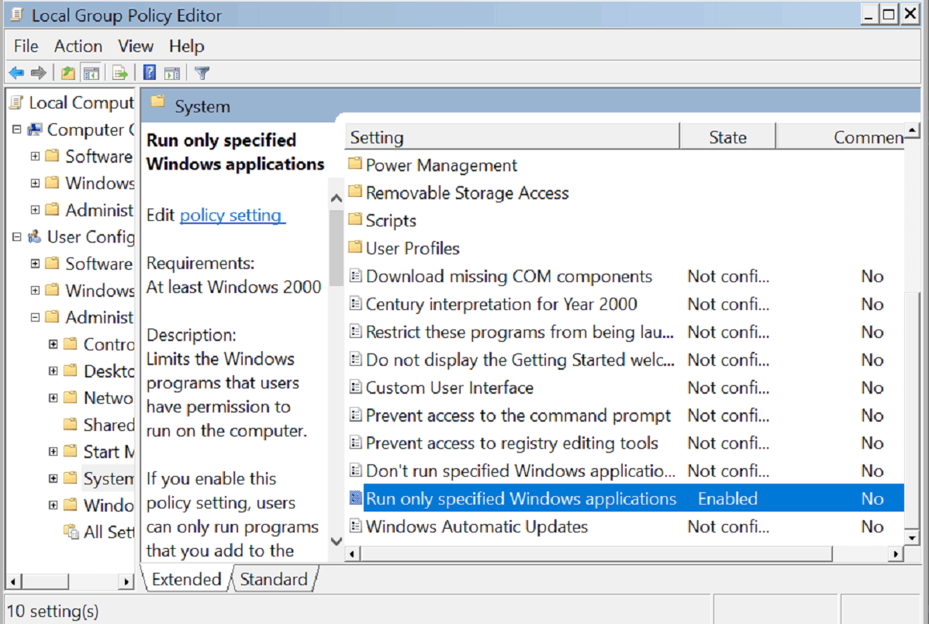Image resolution: width=929 pixels, height=624 pixels.
Task: Select Prevent access to the command prompt
Action: [x=518, y=415]
